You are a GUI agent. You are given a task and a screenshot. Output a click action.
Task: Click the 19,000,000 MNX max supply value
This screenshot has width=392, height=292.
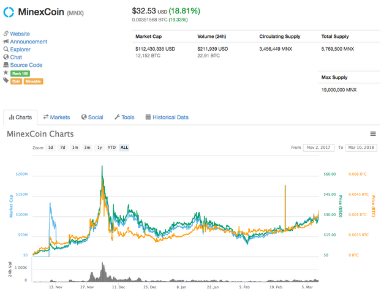click(339, 90)
